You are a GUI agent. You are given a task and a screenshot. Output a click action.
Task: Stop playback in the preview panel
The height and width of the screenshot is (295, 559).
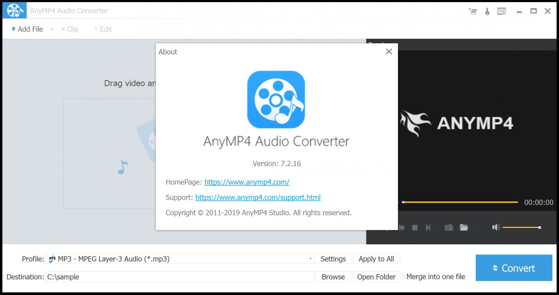[415, 228]
